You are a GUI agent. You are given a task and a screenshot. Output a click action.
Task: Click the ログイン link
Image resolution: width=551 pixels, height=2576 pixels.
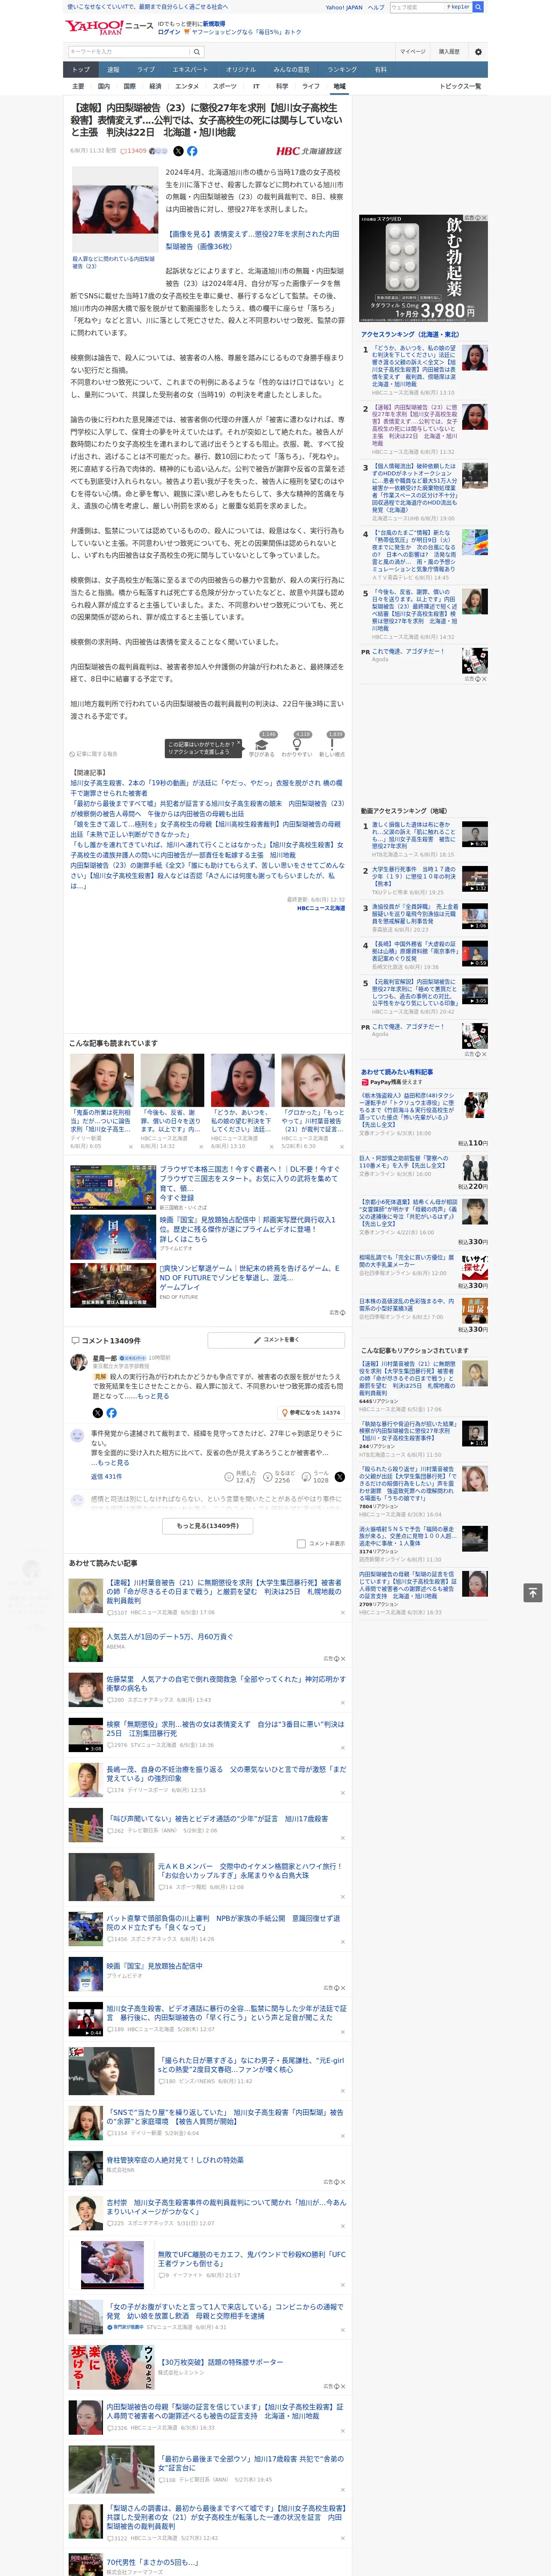[169, 32]
